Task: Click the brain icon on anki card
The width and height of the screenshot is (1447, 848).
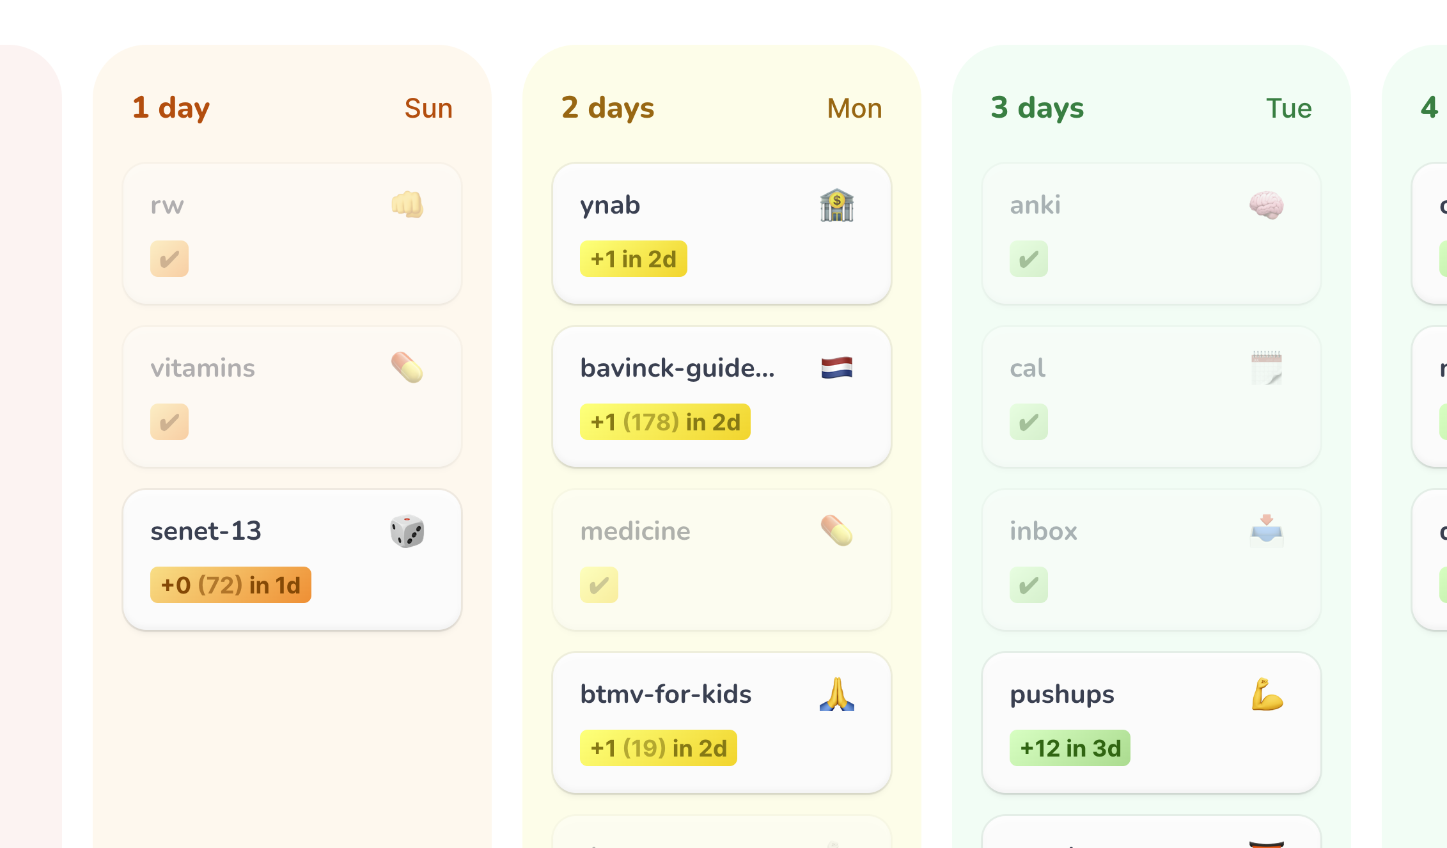Action: click(x=1267, y=205)
